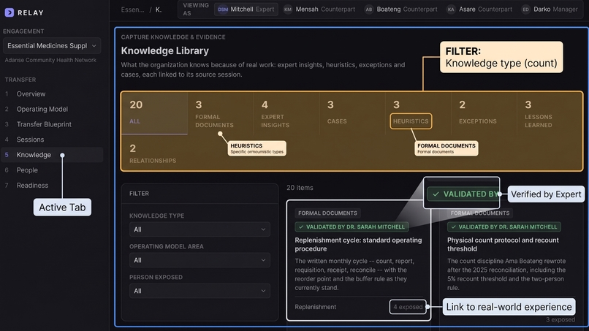The width and height of the screenshot is (589, 331).
Task: Switch view to Mensah Counterpart
Action: tap(319, 9)
